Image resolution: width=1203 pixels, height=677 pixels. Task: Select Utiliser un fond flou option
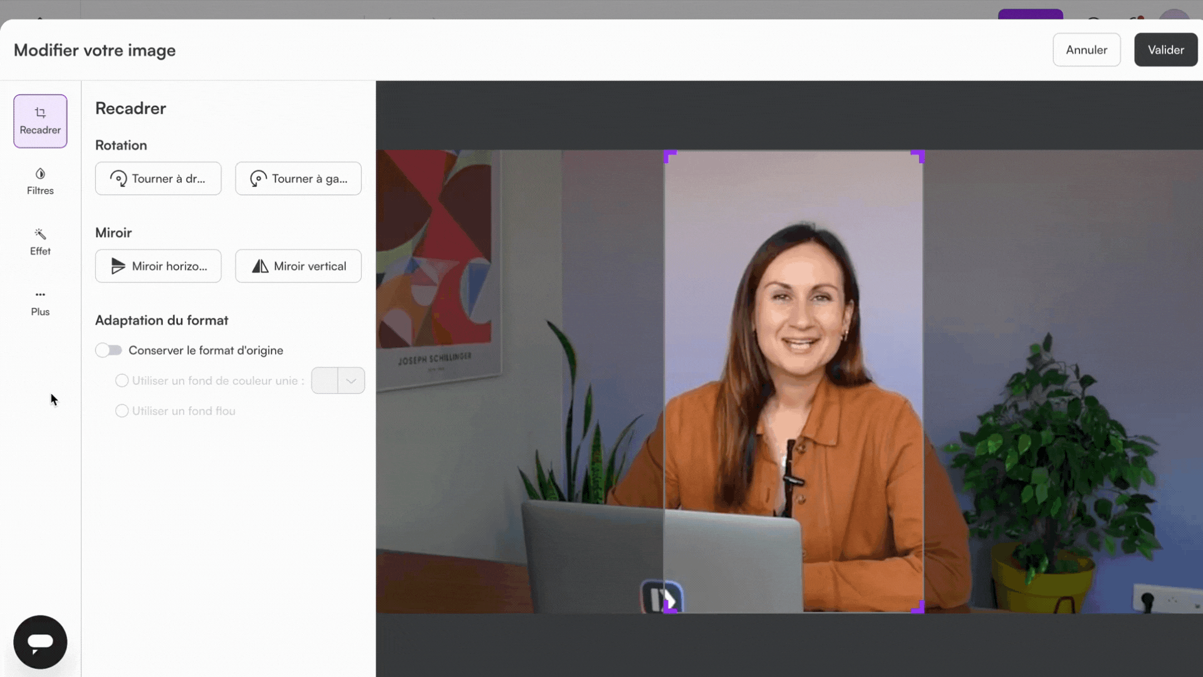coord(122,411)
